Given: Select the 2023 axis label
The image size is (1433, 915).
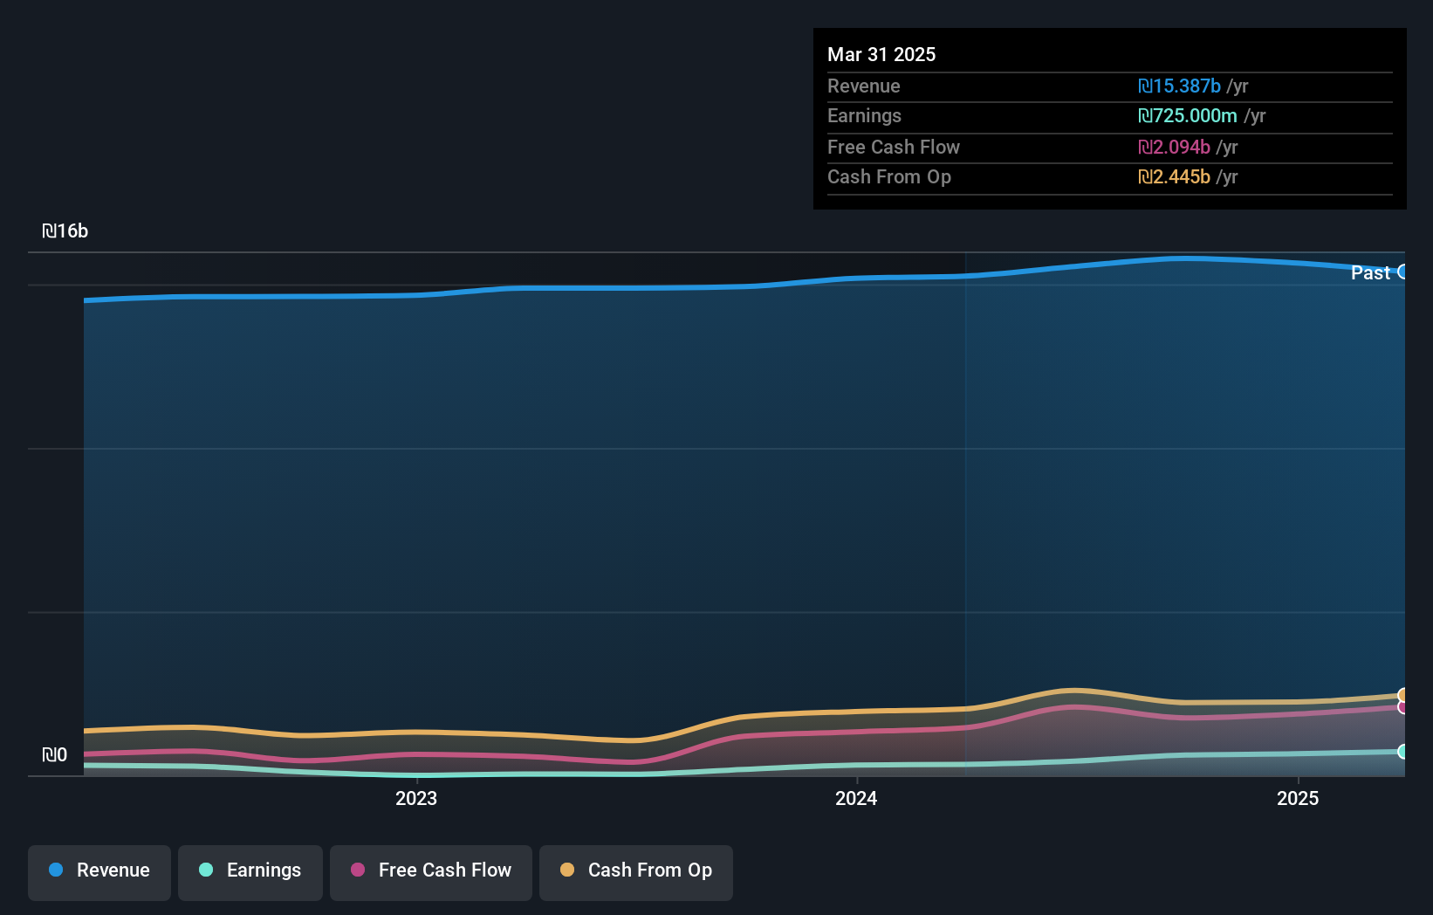Looking at the screenshot, I should [x=416, y=798].
